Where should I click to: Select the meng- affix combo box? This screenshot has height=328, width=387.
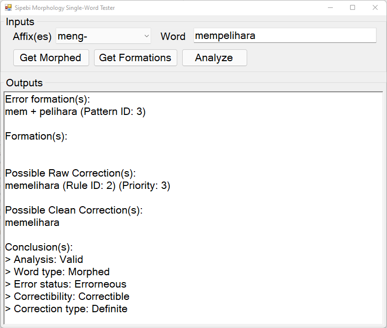(x=103, y=36)
